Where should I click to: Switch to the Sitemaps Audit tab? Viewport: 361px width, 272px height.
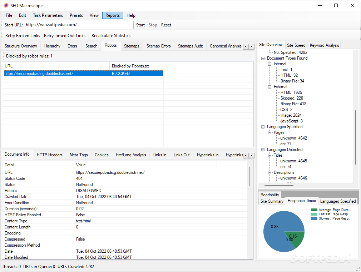(190, 46)
